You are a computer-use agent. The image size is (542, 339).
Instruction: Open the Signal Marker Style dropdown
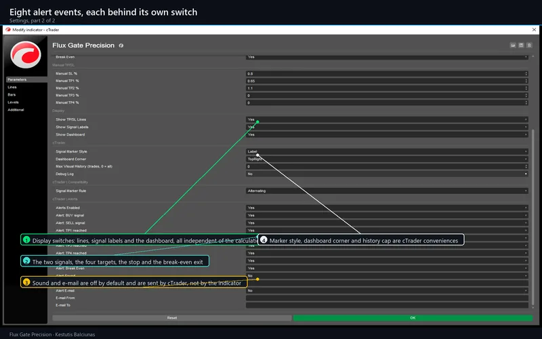(x=387, y=151)
